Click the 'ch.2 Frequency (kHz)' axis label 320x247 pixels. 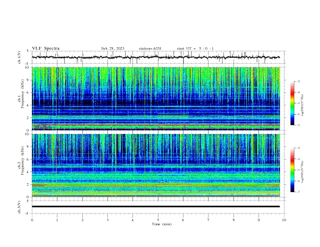tap(21, 161)
